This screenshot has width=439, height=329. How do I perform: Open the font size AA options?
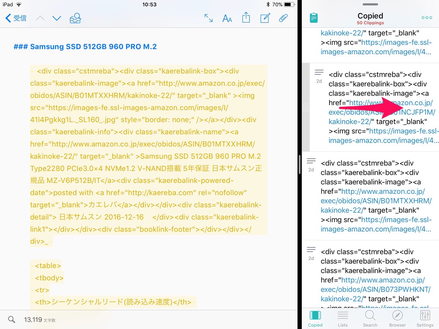tap(227, 18)
